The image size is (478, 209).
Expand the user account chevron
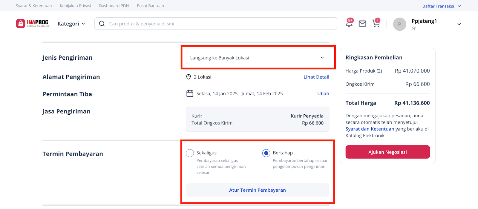(x=459, y=24)
